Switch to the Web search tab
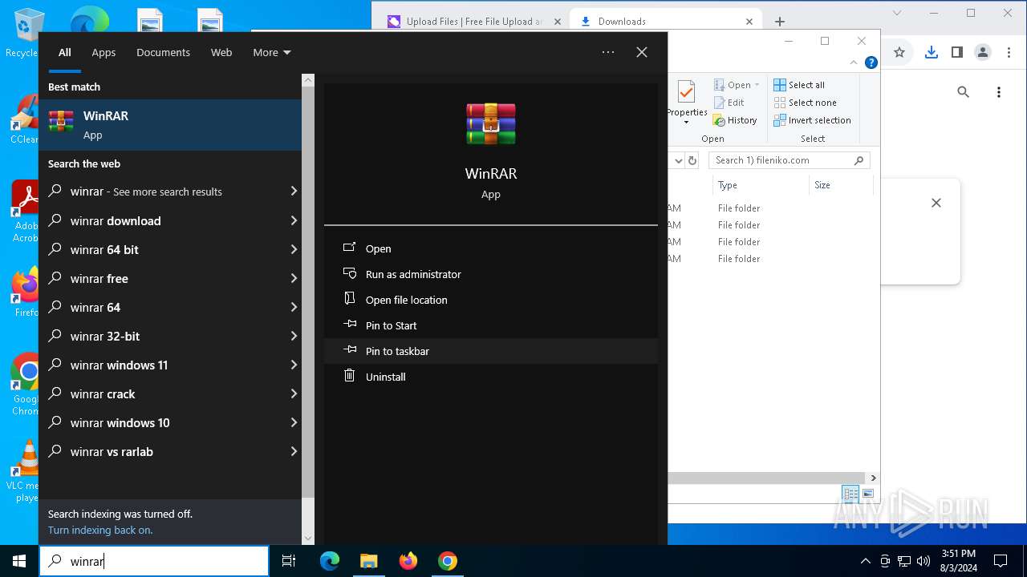Image resolution: width=1027 pixels, height=577 pixels. tap(221, 52)
